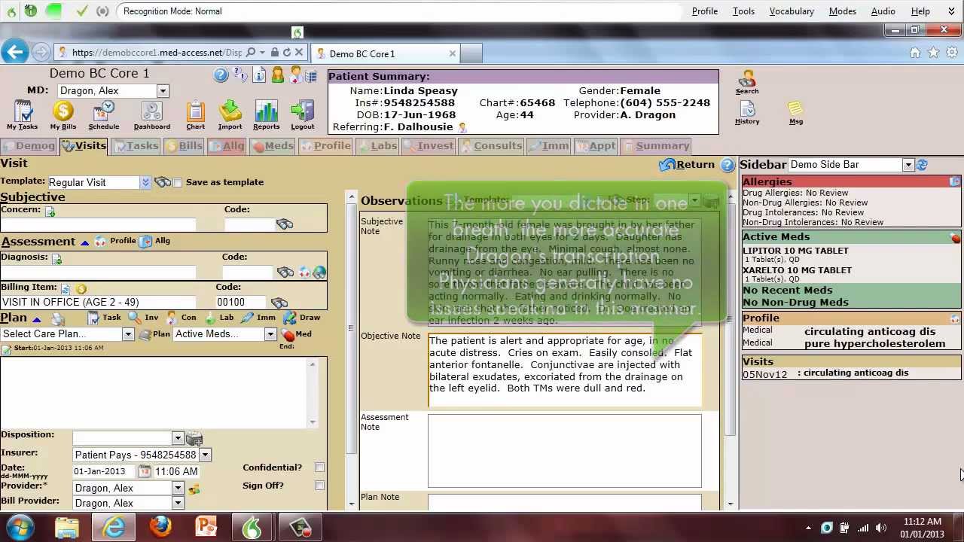Screen dimensions: 964x542
Task: Switch to the Bills tab
Action: coord(184,146)
